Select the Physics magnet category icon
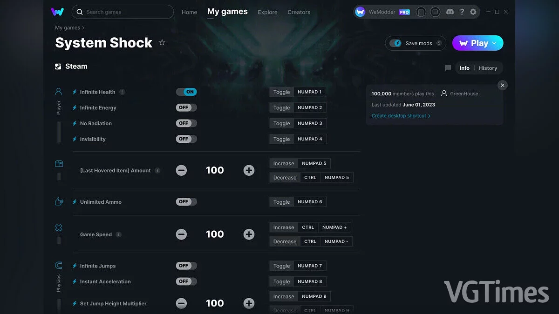The height and width of the screenshot is (314, 559). click(59, 266)
